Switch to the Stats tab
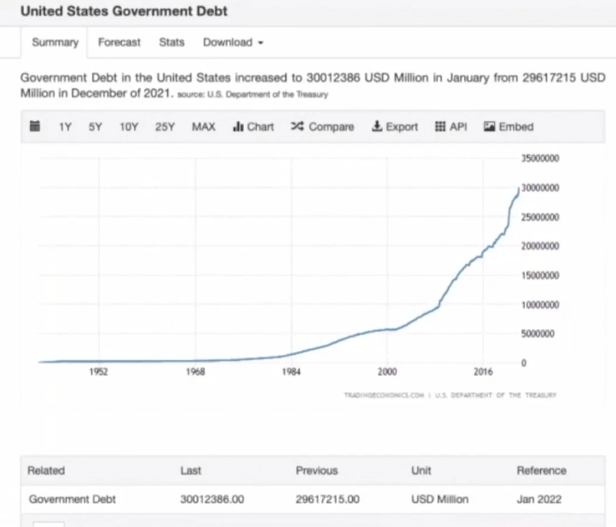616x527 pixels. click(x=172, y=43)
